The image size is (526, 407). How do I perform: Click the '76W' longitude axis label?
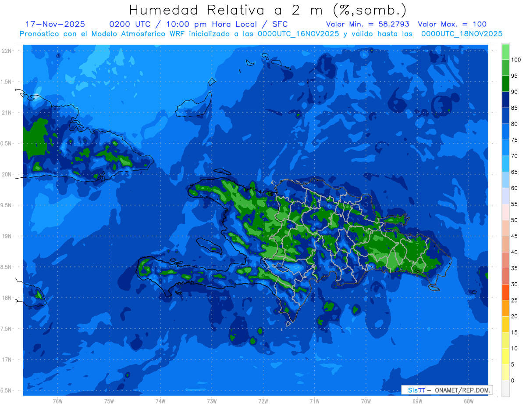tap(57, 401)
